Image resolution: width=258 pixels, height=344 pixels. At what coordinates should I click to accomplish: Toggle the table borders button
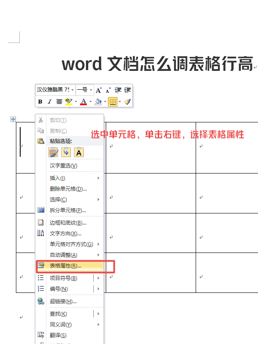[113, 102]
